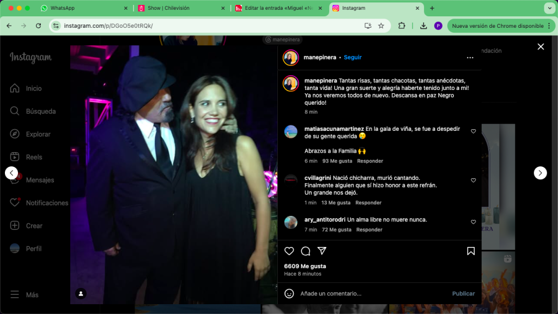Image resolution: width=558 pixels, height=314 pixels.
Task: Open matiasacunamartinez comment avatar
Action: 290,132
